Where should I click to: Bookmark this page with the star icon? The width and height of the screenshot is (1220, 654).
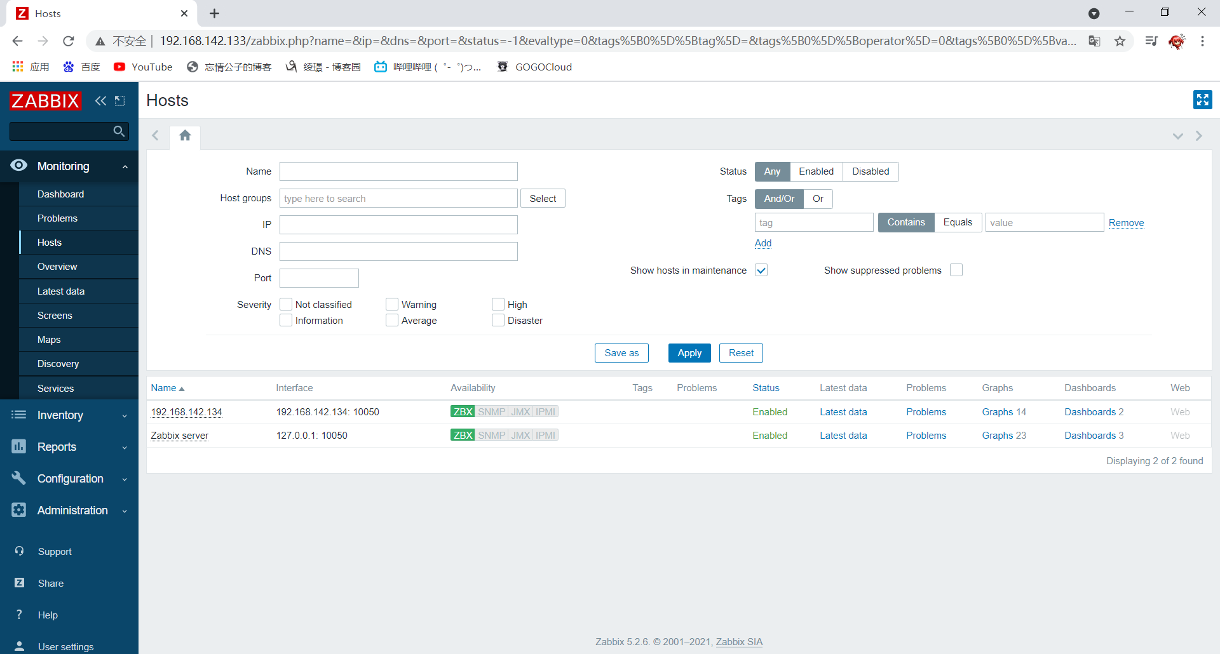coord(1120,41)
